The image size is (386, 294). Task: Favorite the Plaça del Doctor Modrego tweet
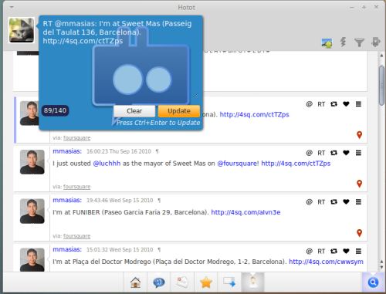point(346,251)
